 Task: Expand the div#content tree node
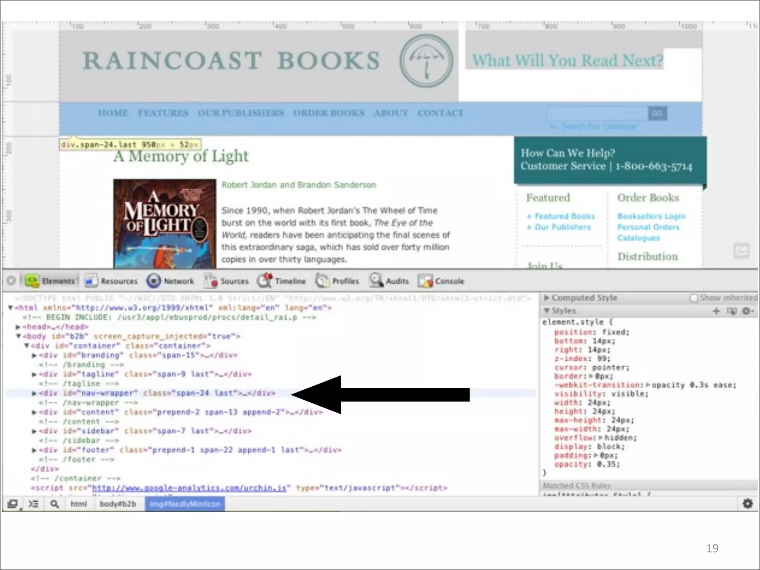click(x=34, y=412)
